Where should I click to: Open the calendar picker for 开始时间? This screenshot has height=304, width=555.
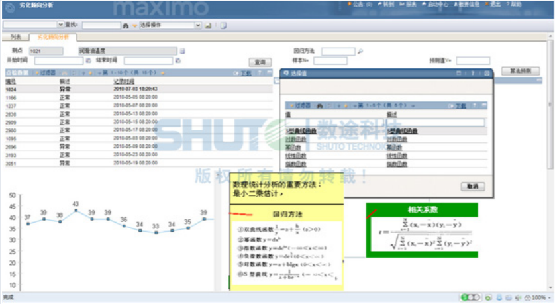point(89,60)
